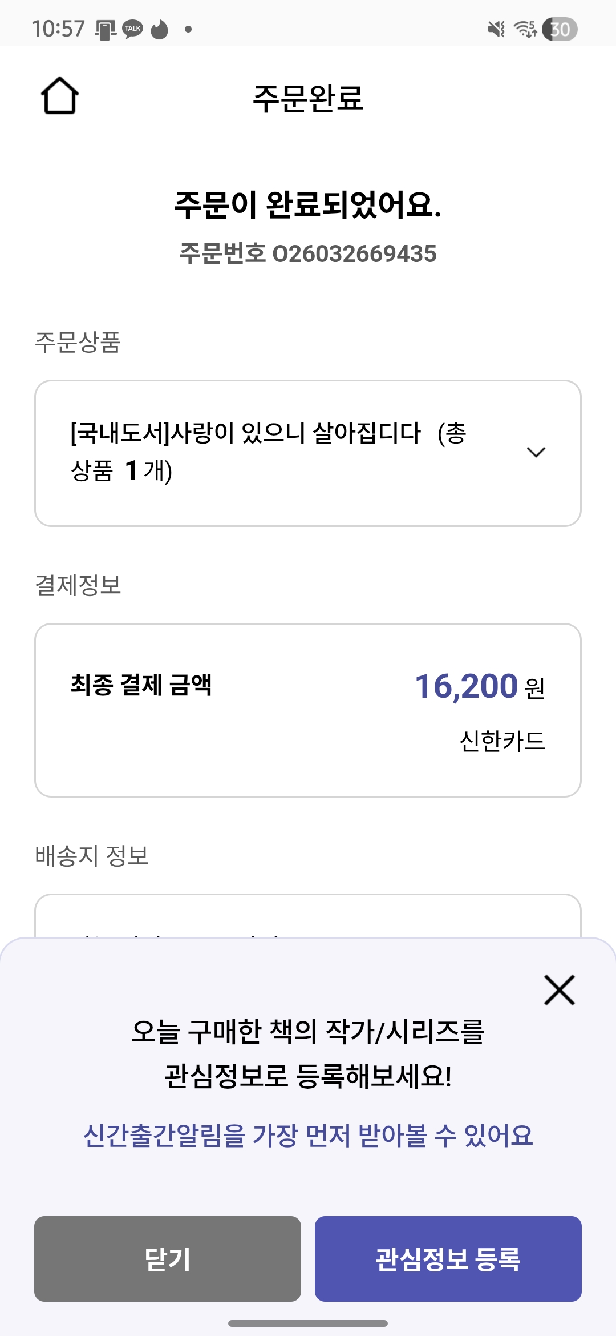The width and height of the screenshot is (616, 1336).
Task: Tap the gesture navigation handle bar
Action: [x=308, y=1323]
